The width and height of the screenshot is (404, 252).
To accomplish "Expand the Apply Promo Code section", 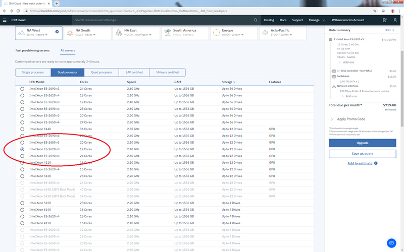I will pos(348,119).
